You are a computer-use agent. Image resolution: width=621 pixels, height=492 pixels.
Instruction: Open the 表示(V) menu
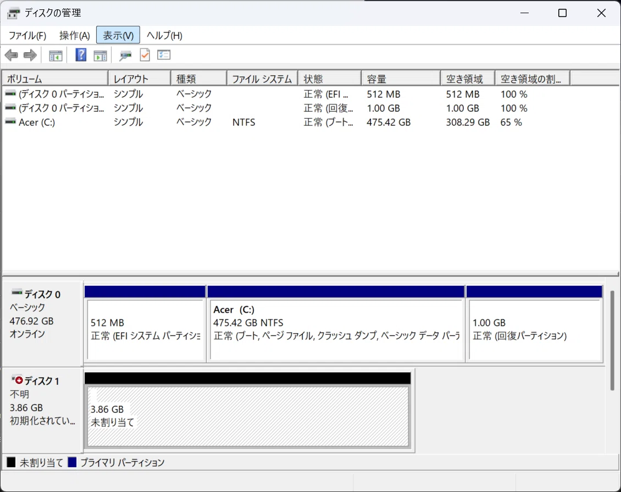(x=118, y=35)
